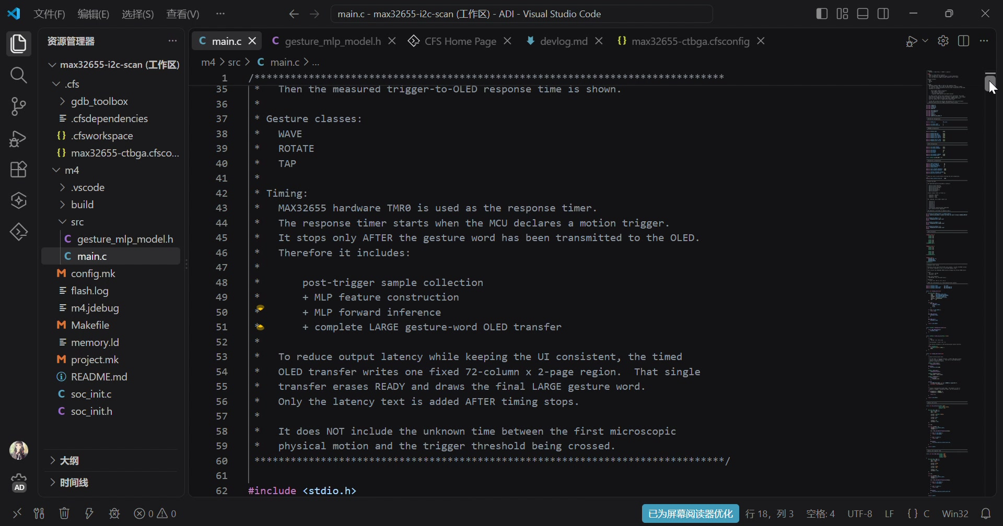
Task: Open the hexagon arrow icon view in activity bar
Action: [19, 232]
